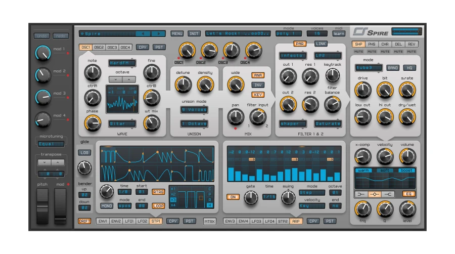Toggle the DRIFT button

pyautogui.click(x=84, y=221)
